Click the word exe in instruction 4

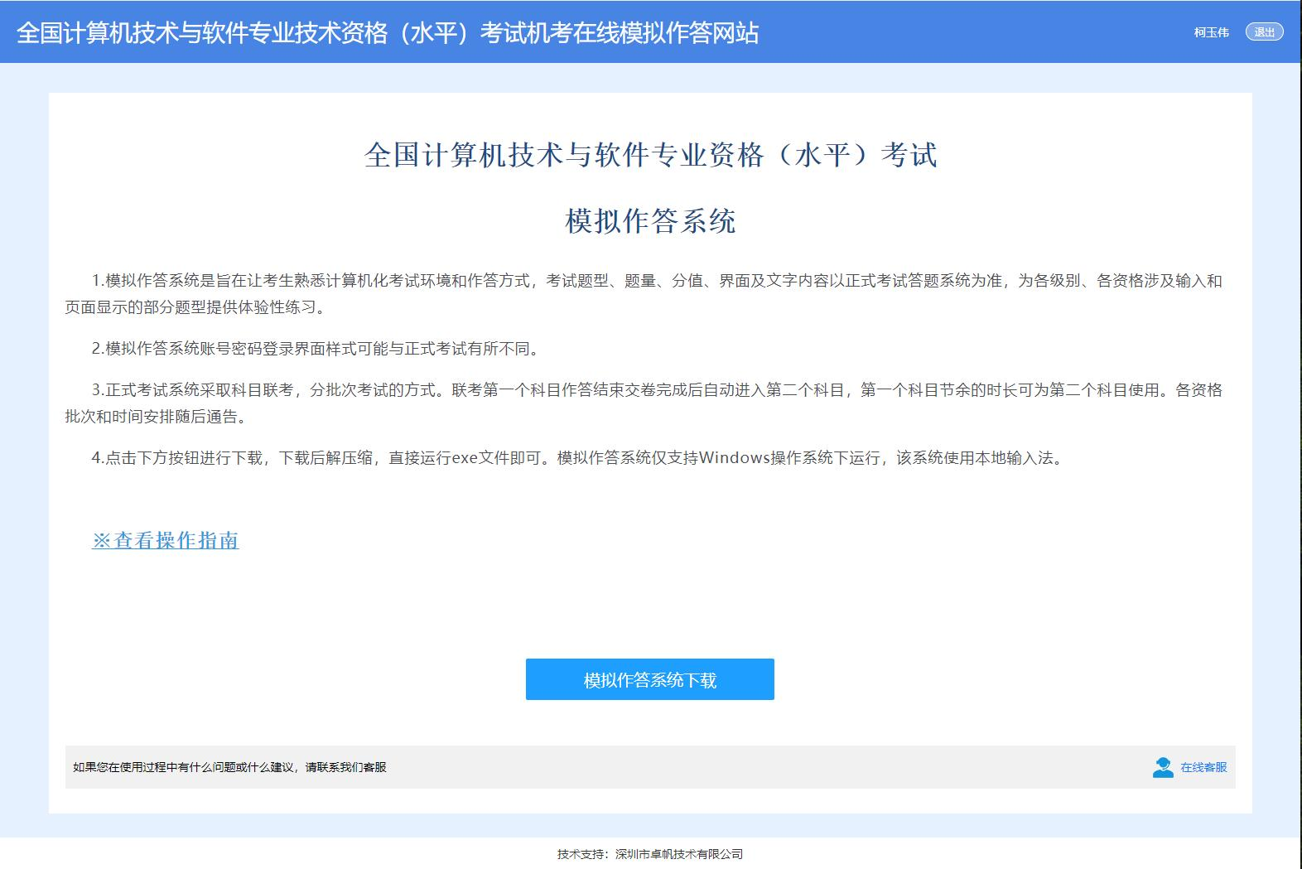click(x=464, y=458)
